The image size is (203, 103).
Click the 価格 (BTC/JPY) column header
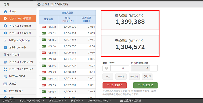tap(67, 19)
